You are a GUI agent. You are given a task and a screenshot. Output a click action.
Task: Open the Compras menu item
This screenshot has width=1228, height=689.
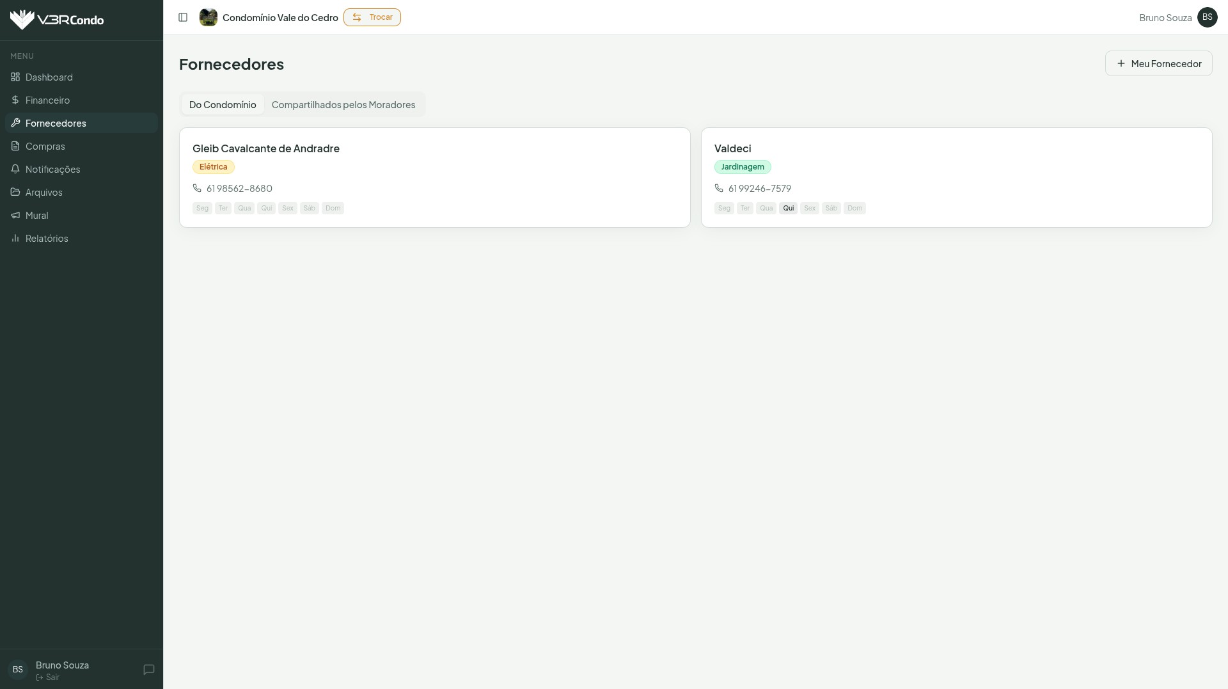(x=45, y=146)
